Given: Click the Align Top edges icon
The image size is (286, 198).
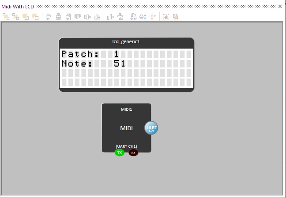Looking at the screenshot, I should coord(78,17).
